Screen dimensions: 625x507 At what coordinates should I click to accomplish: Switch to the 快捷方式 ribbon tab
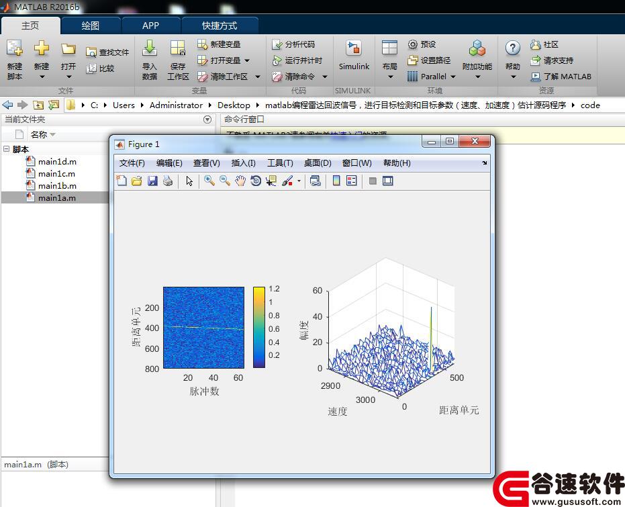220,26
